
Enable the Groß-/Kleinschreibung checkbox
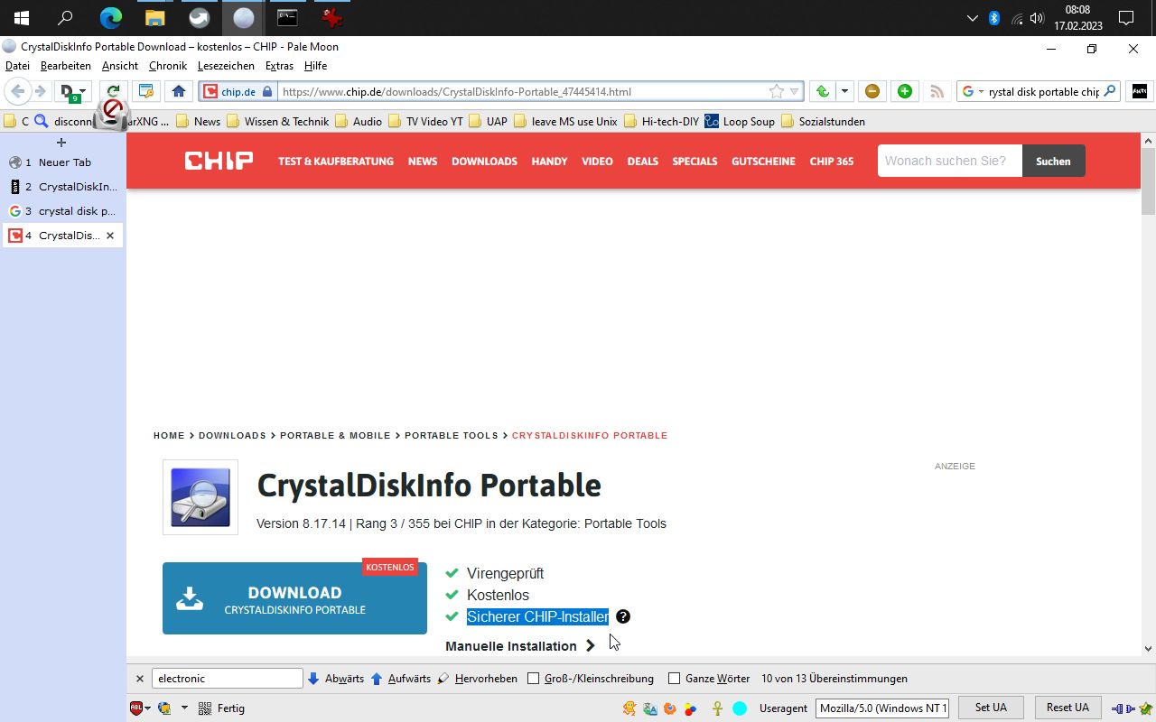pos(533,679)
